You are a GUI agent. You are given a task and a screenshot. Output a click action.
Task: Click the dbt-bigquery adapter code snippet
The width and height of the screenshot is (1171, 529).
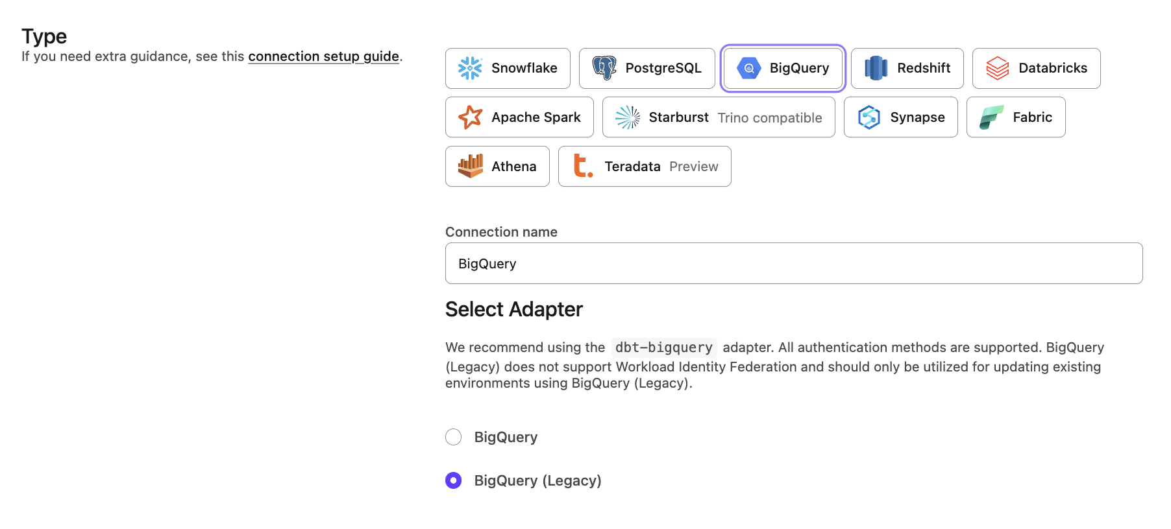click(x=663, y=347)
